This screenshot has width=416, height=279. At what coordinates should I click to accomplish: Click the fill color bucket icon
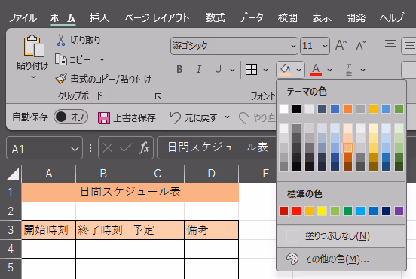(x=285, y=70)
